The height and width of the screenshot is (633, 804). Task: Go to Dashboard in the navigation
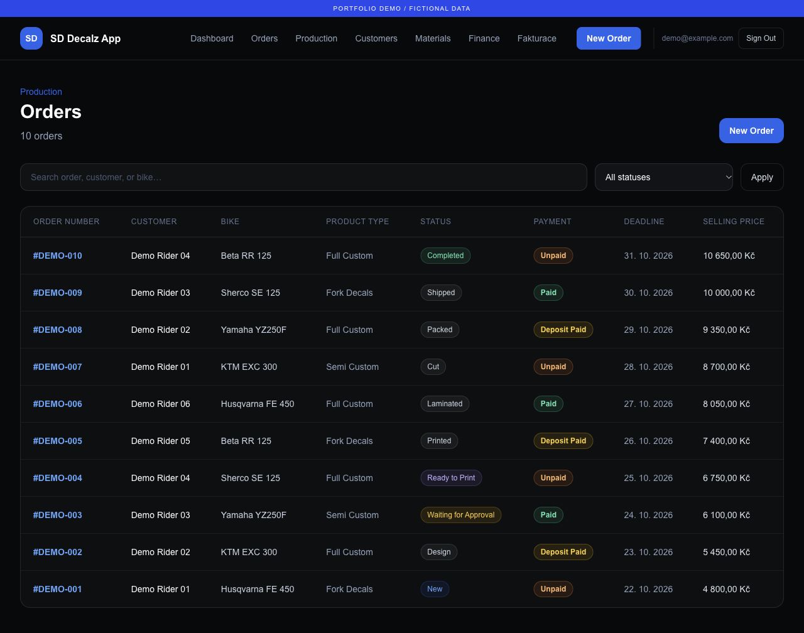(x=212, y=38)
